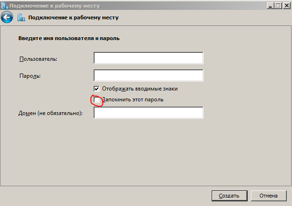Click the Пароль: field label

(x=30, y=76)
